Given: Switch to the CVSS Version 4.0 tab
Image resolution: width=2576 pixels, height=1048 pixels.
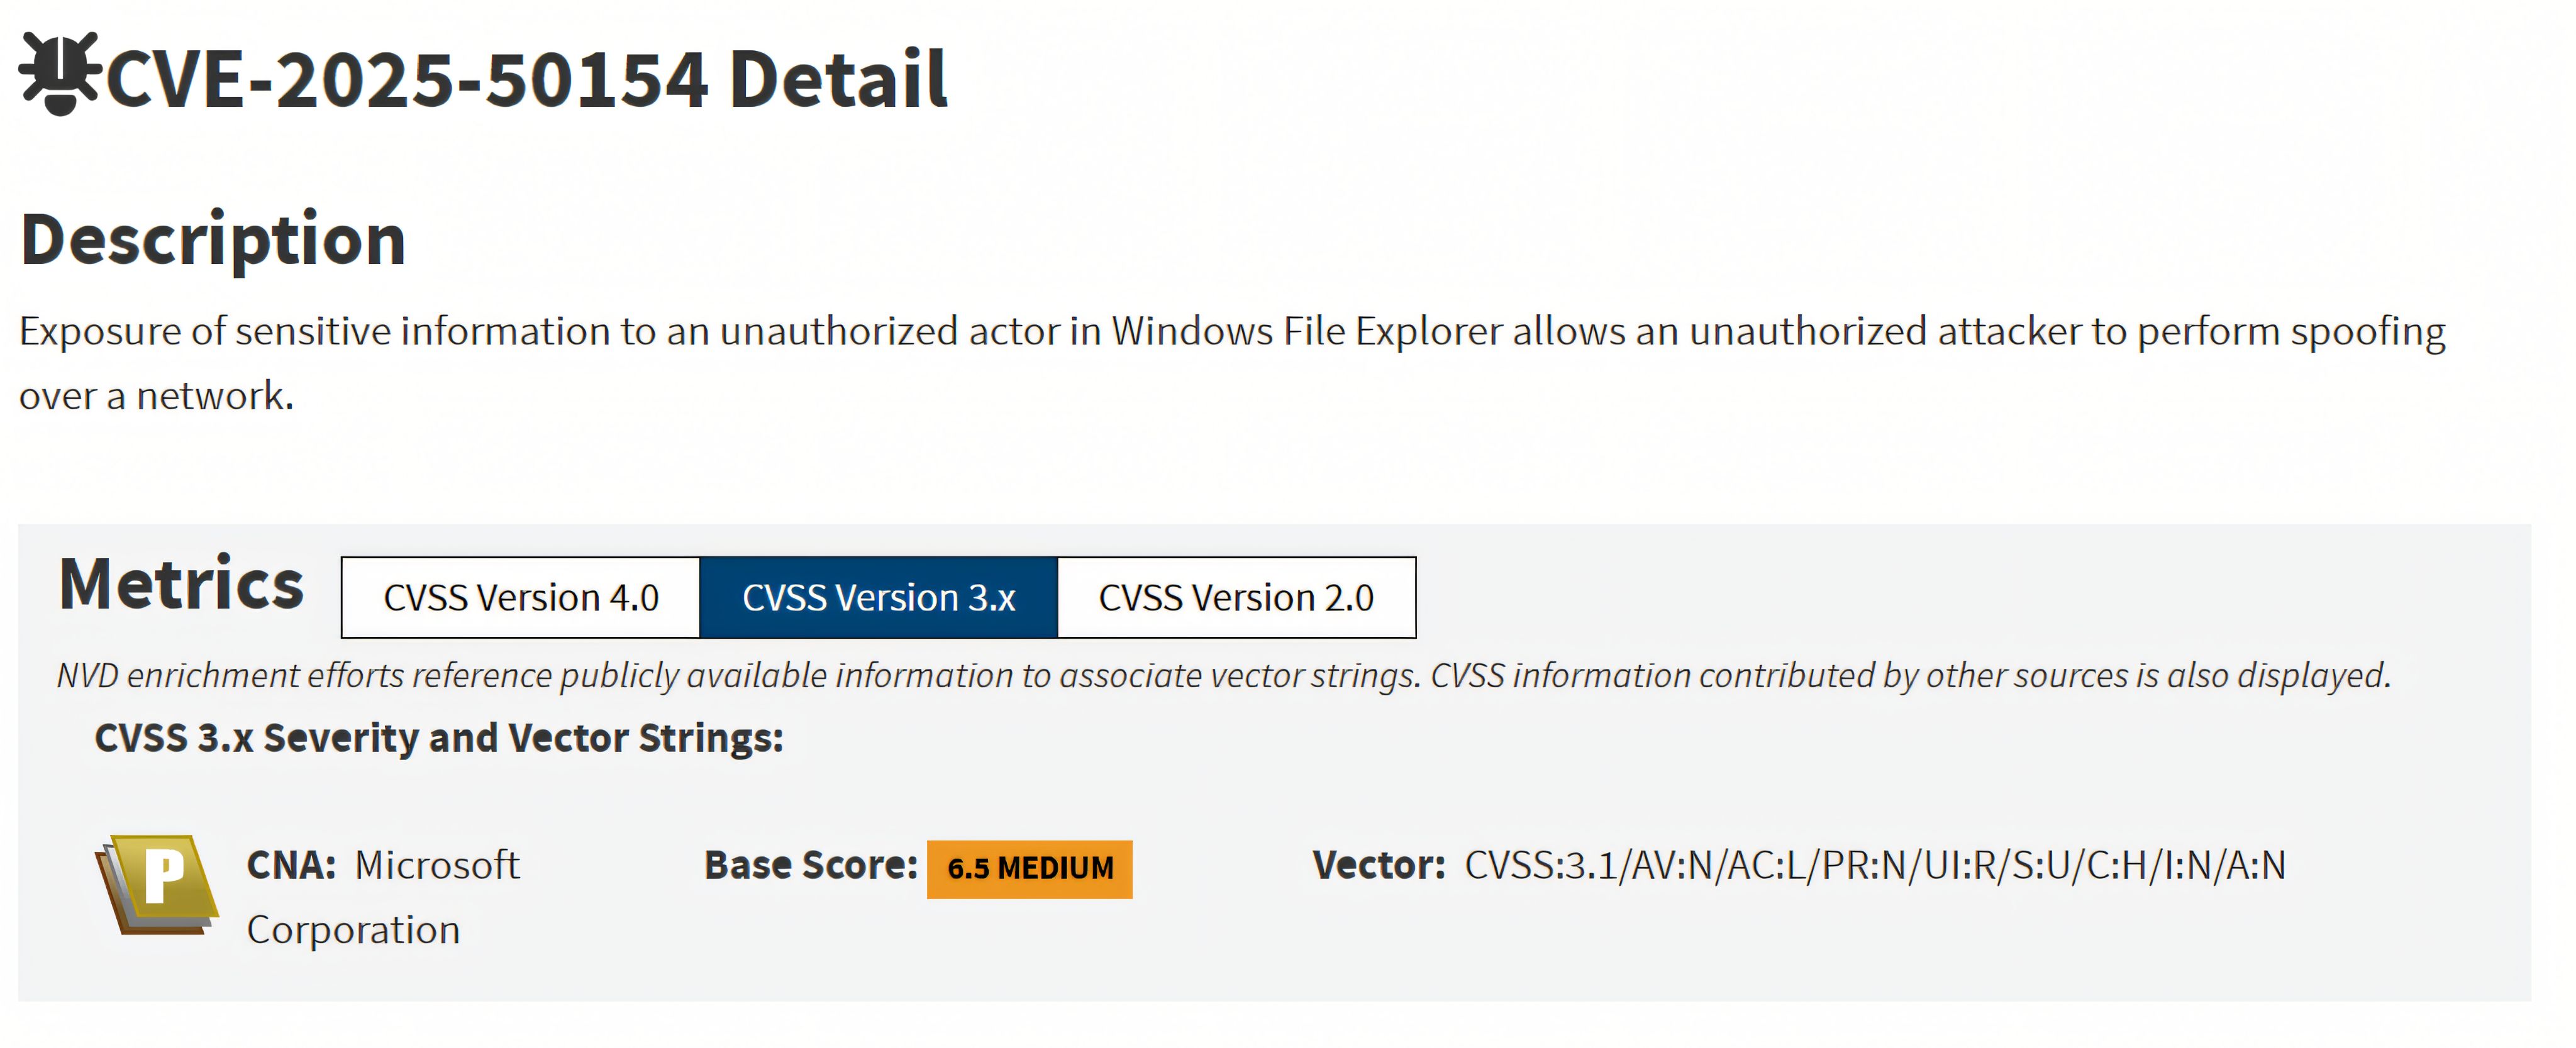Looking at the screenshot, I should (520, 598).
